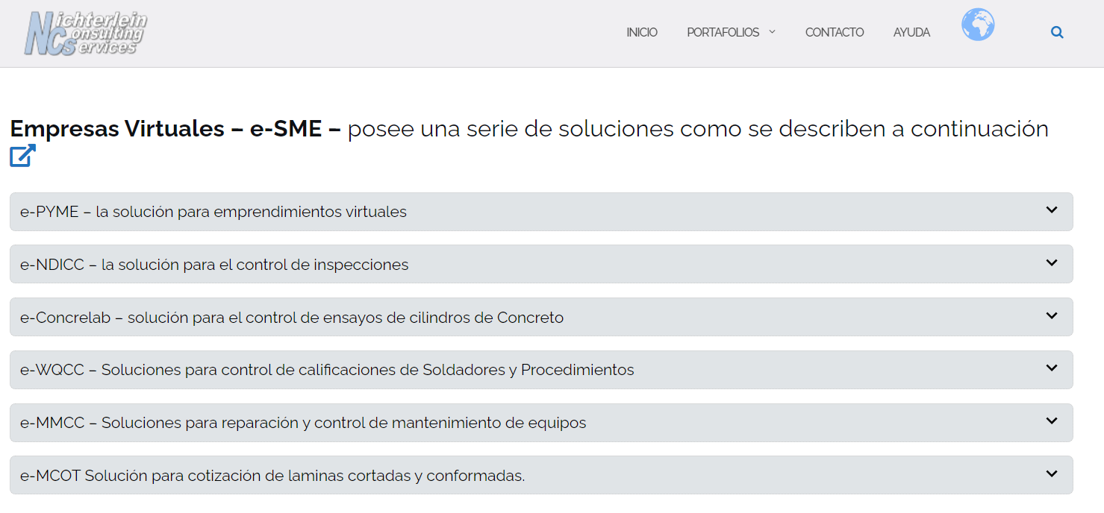Expand the e-PYME emprendimientos virtuales section
This screenshot has width=1104, height=513.
[213, 212]
